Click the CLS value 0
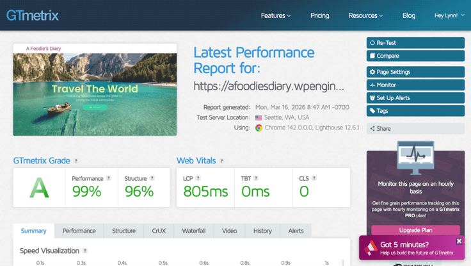 point(304,192)
